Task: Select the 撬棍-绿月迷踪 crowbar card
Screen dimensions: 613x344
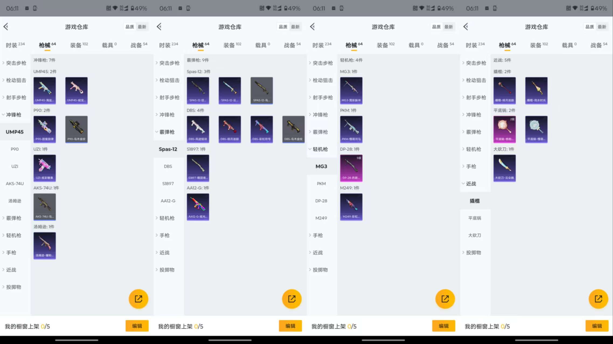Action: [504, 91]
